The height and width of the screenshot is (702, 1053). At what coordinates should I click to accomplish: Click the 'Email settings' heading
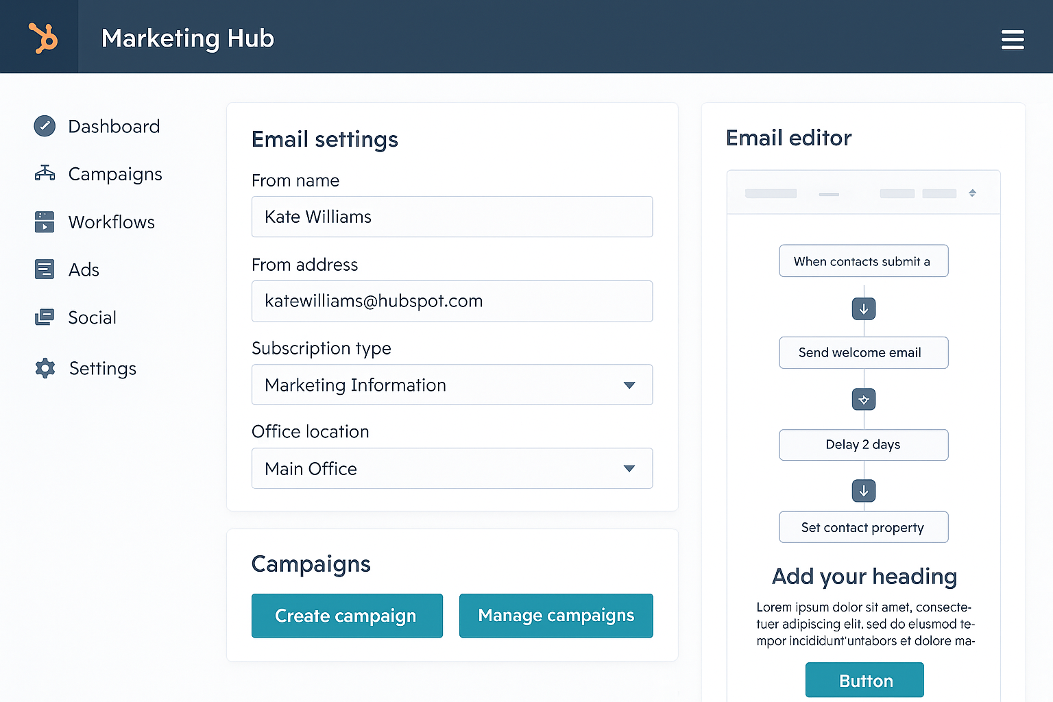pyautogui.click(x=325, y=139)
